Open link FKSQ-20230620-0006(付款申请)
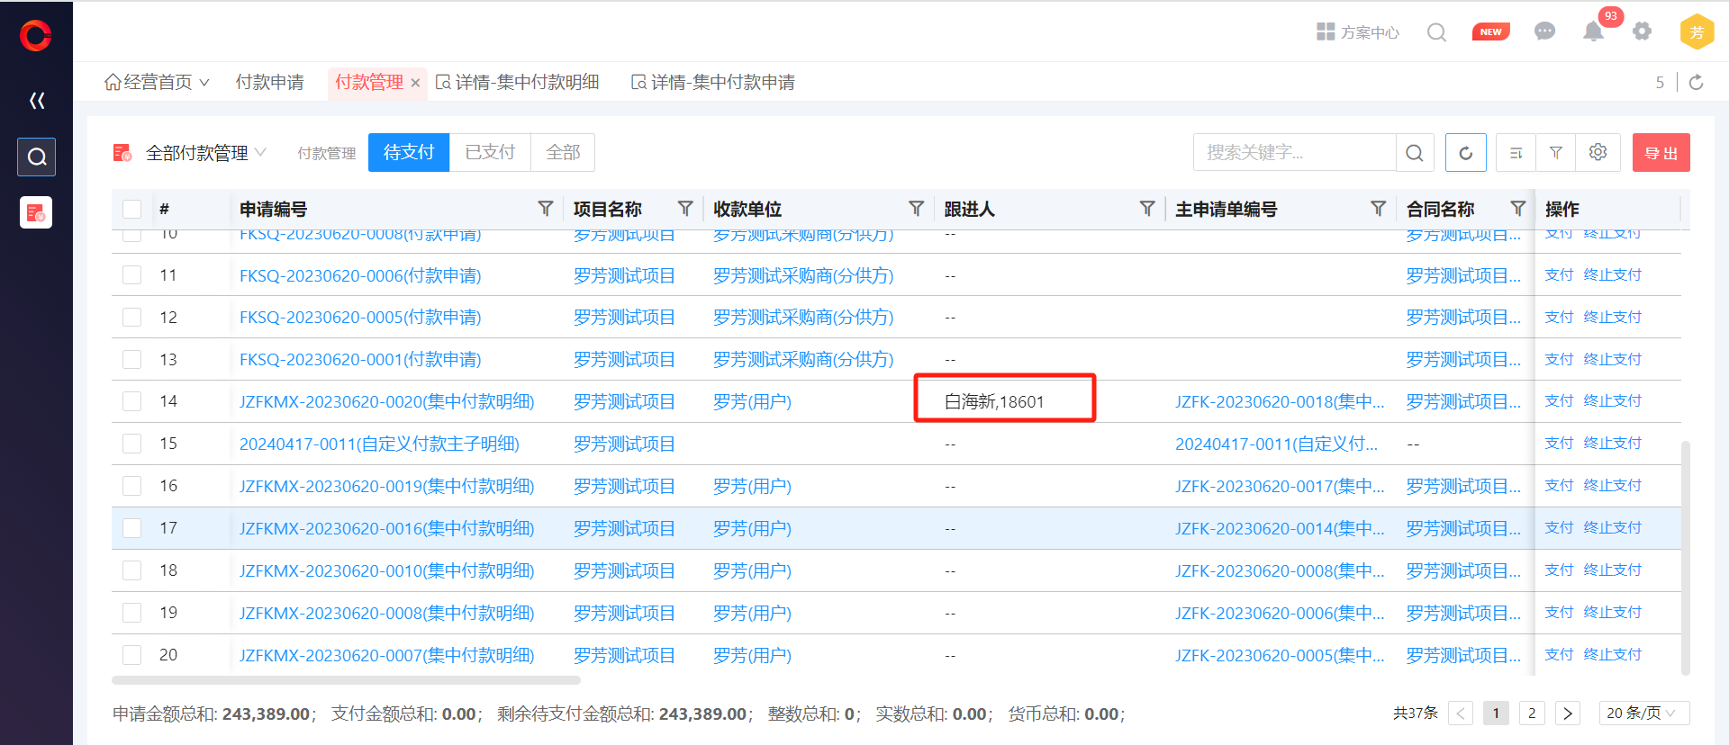 coord(360,276)
